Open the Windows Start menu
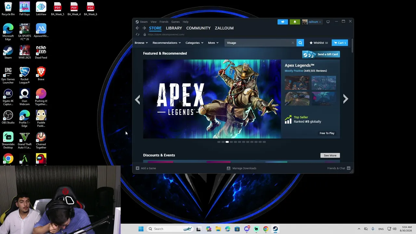Viewport: 416px width, 234px height. [x=141, y=229]
